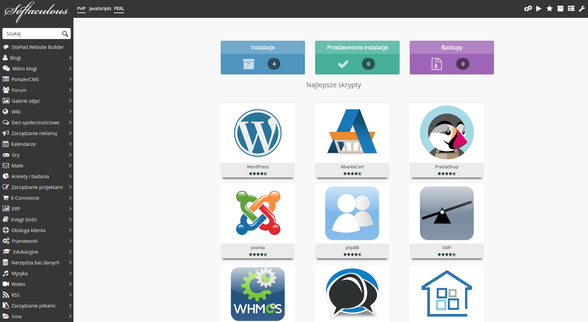Screen dimensions: 588x322
Task: Open the Joomla logo
Action: (x=258, y=213)
